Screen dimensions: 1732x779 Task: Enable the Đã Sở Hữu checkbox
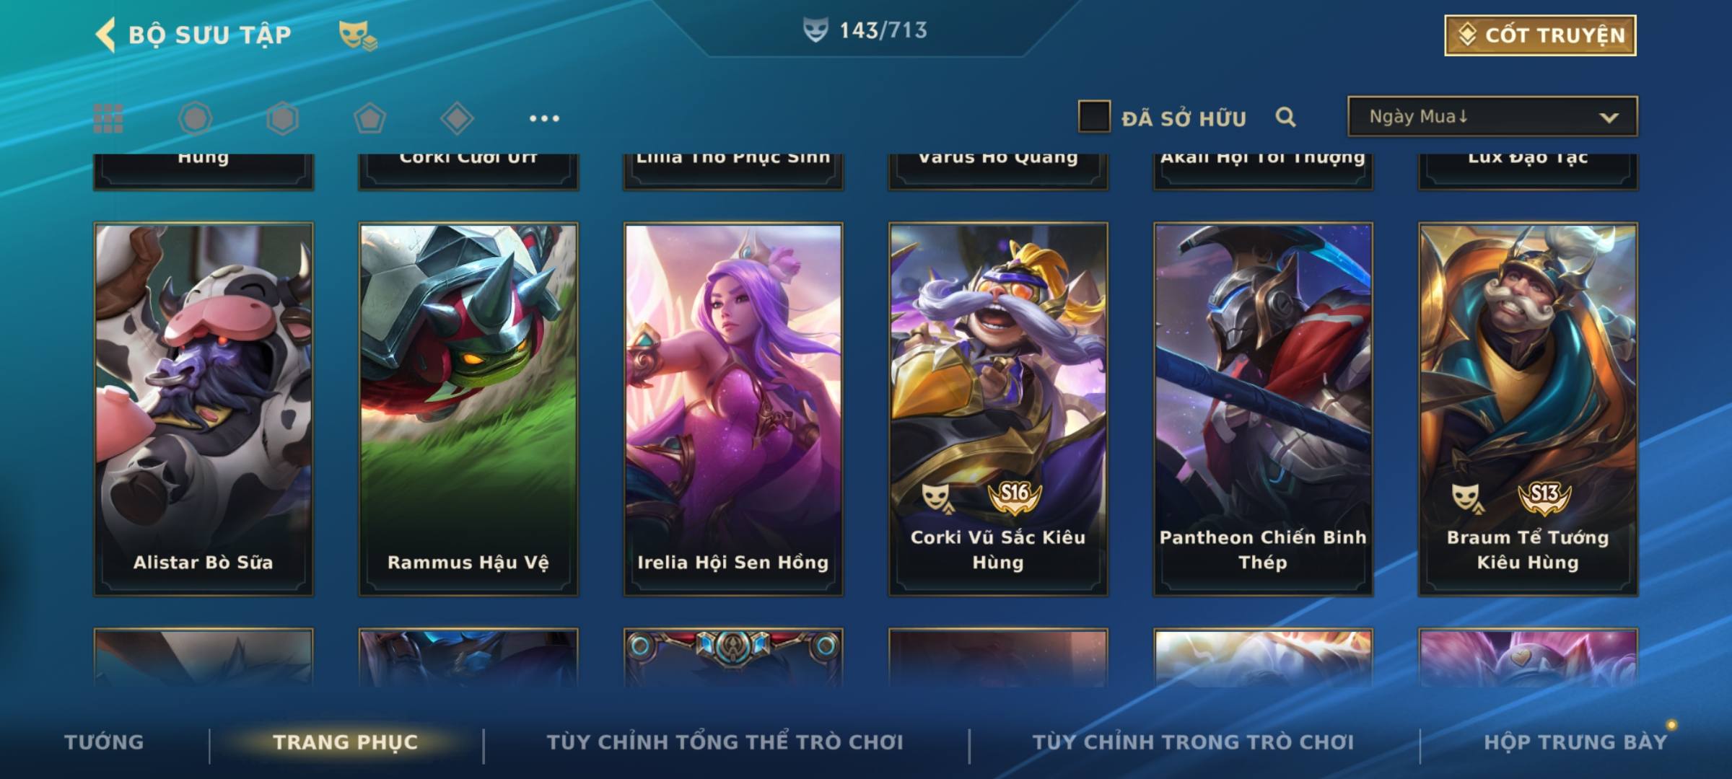pos(1094,117)
